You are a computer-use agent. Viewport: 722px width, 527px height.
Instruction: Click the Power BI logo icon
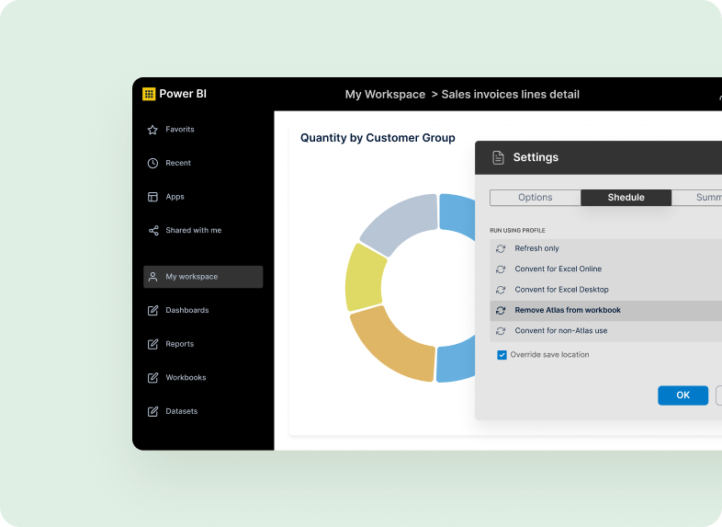(149, 94)
